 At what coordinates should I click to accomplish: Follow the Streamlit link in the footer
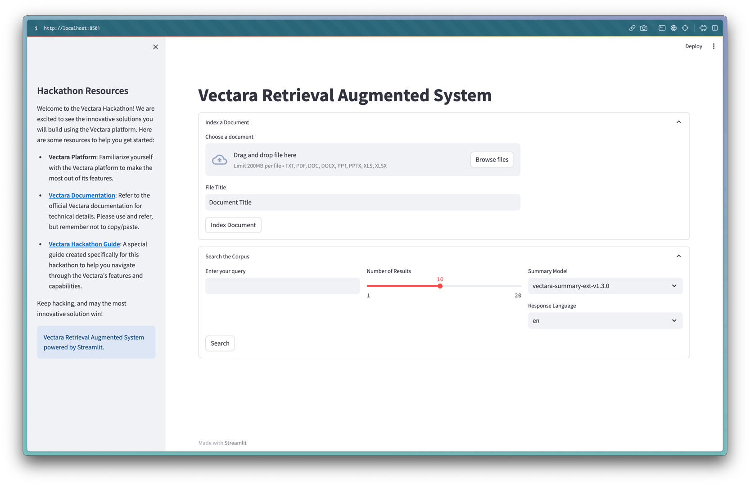point(235,443)
